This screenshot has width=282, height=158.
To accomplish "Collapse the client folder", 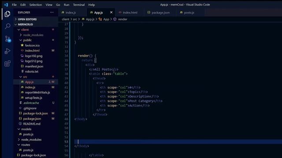I will click(36, 29).
